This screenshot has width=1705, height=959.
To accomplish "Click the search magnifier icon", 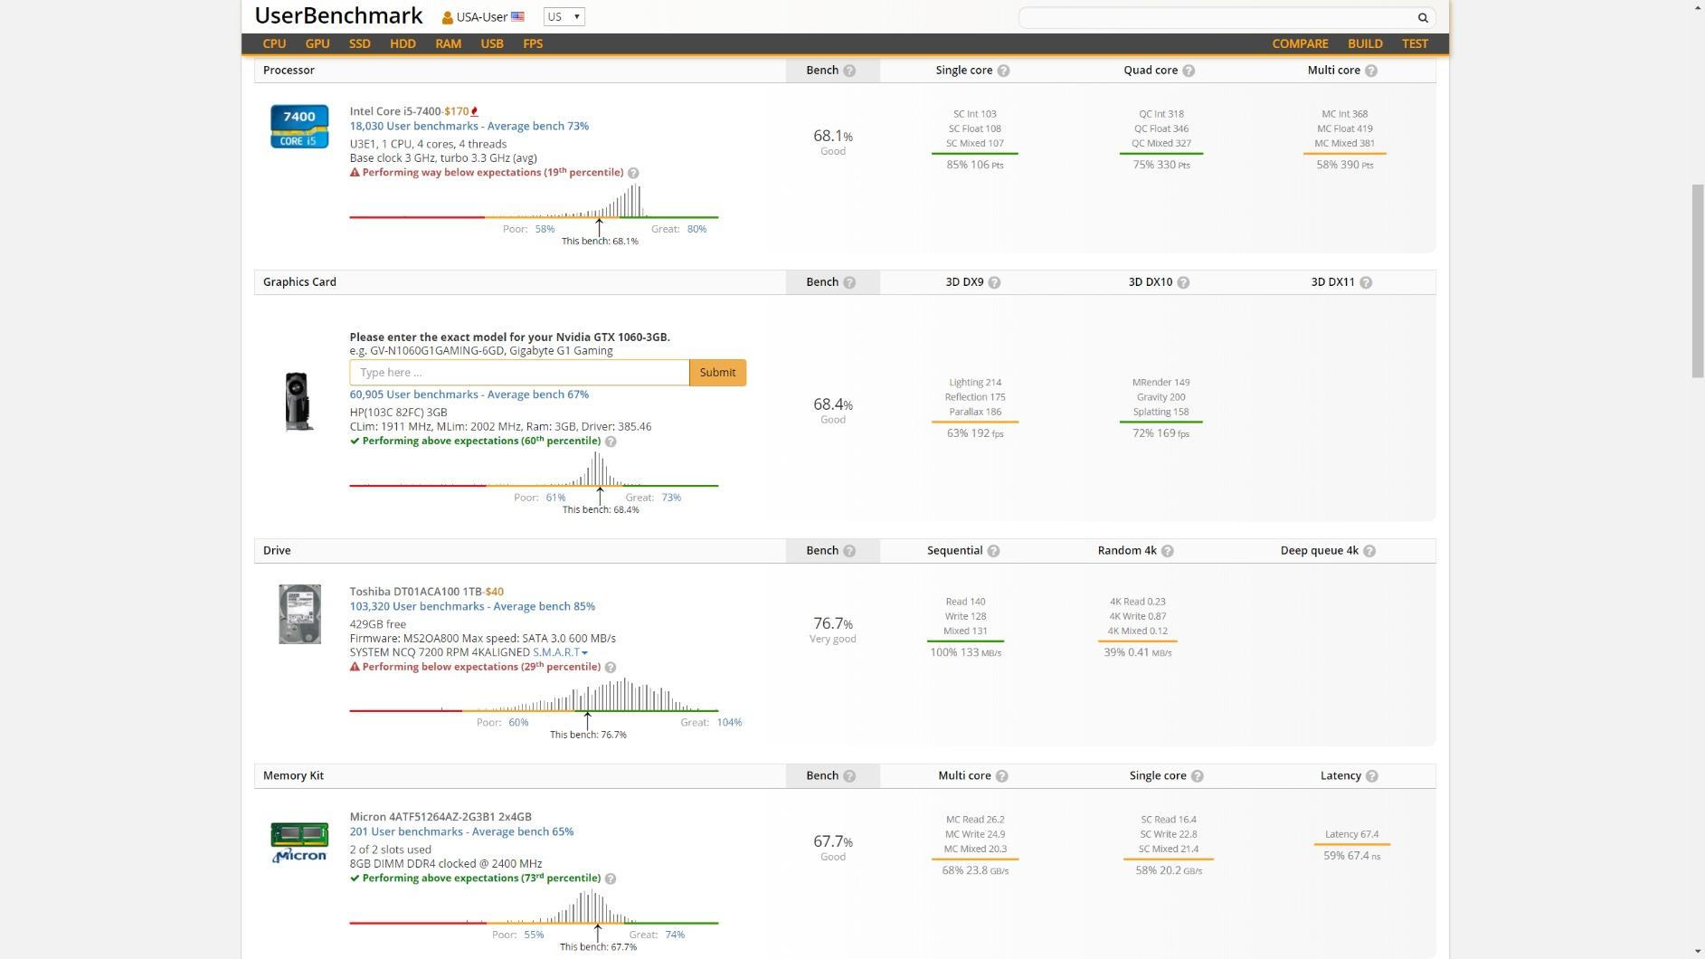I will tap(1422, 18).
